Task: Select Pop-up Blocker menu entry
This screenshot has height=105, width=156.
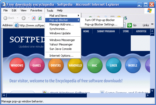Action: [x=63, y=20]
